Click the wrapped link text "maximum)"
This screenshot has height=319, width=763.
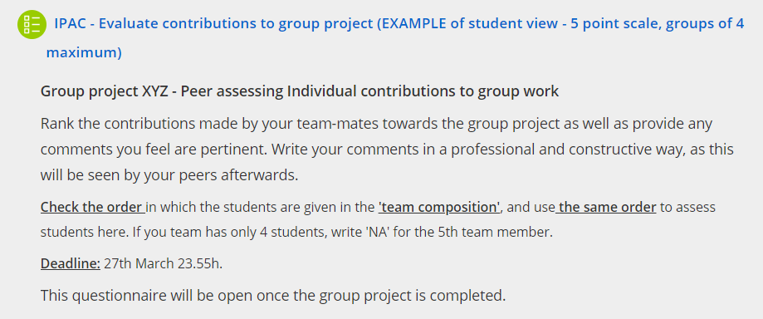pyautogui.click(x=84, y=52)
